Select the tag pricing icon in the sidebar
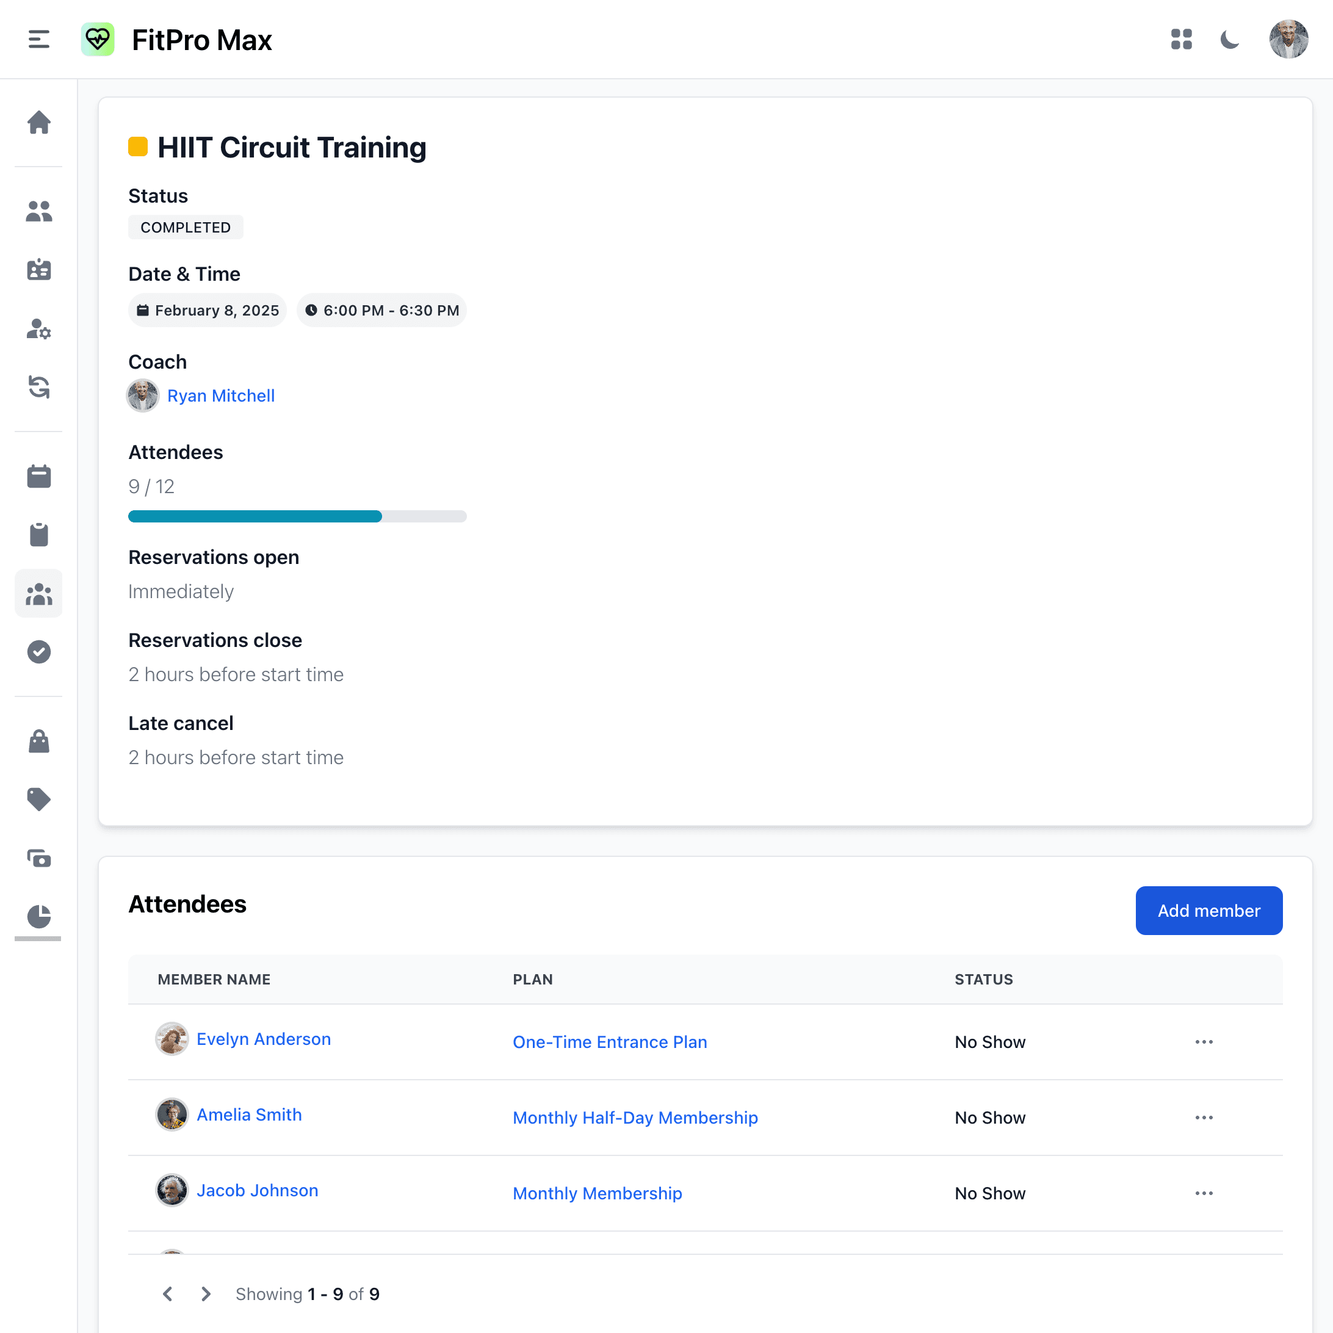Screen dimensions: 1333x1333 click(38, 800)
